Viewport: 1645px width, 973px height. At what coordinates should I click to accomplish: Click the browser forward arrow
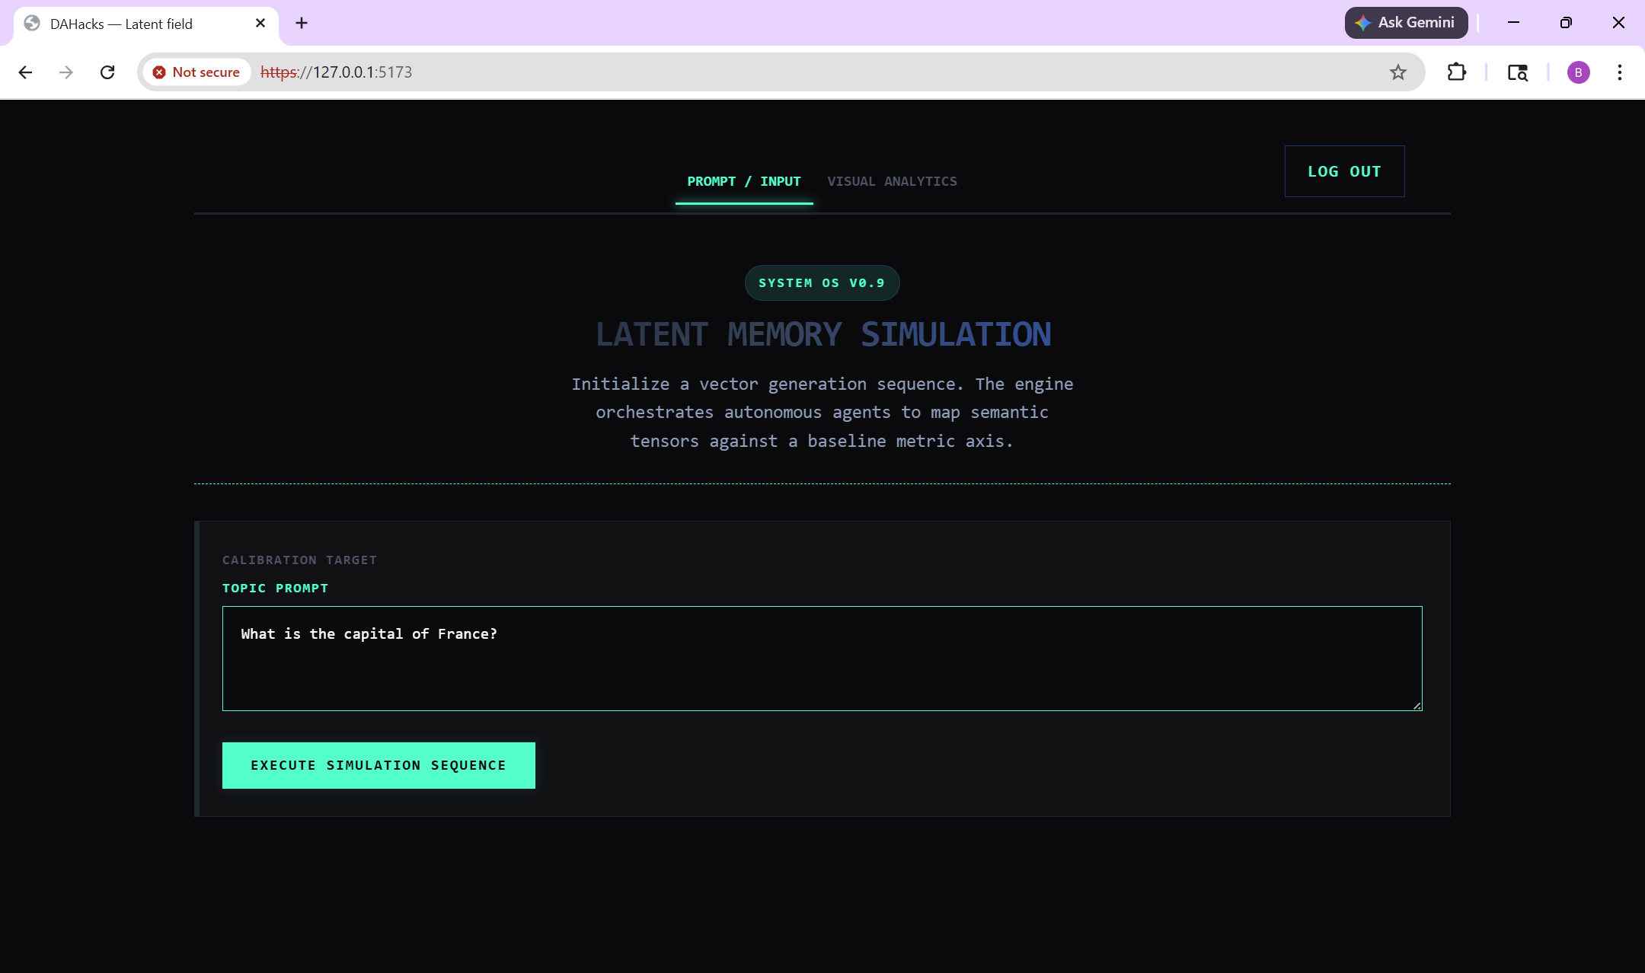tap(66, 72)
